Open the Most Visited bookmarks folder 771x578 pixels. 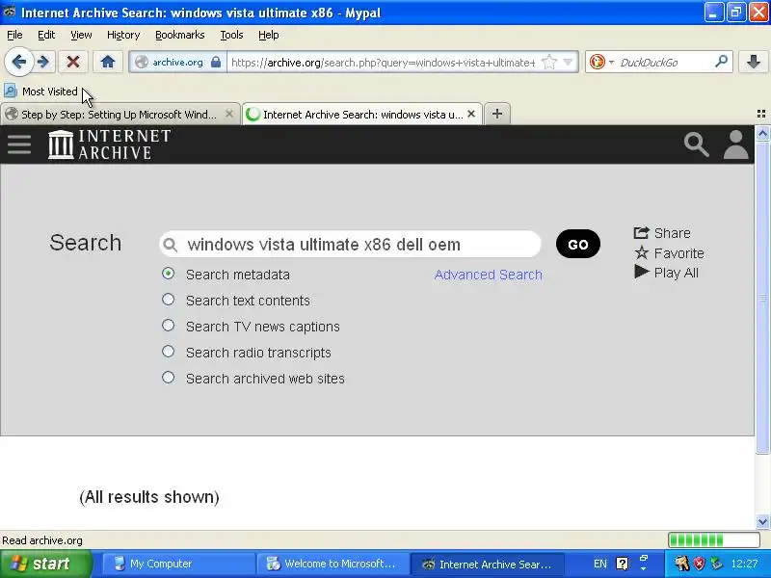click(41, 92)
